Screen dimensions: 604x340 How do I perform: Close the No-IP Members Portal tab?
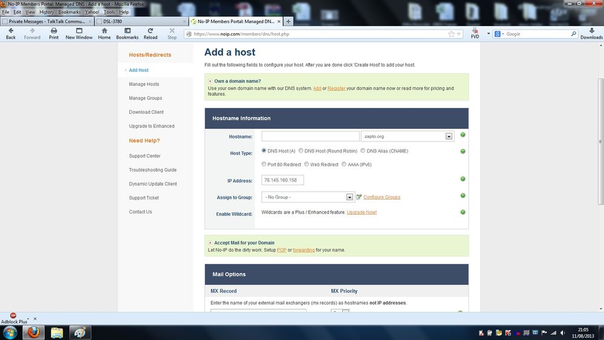tap(279, 22)
